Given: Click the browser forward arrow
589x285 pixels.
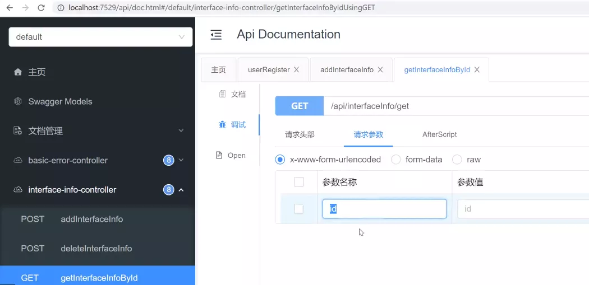Looking at the screenshot, I should [x=25, y=7].
